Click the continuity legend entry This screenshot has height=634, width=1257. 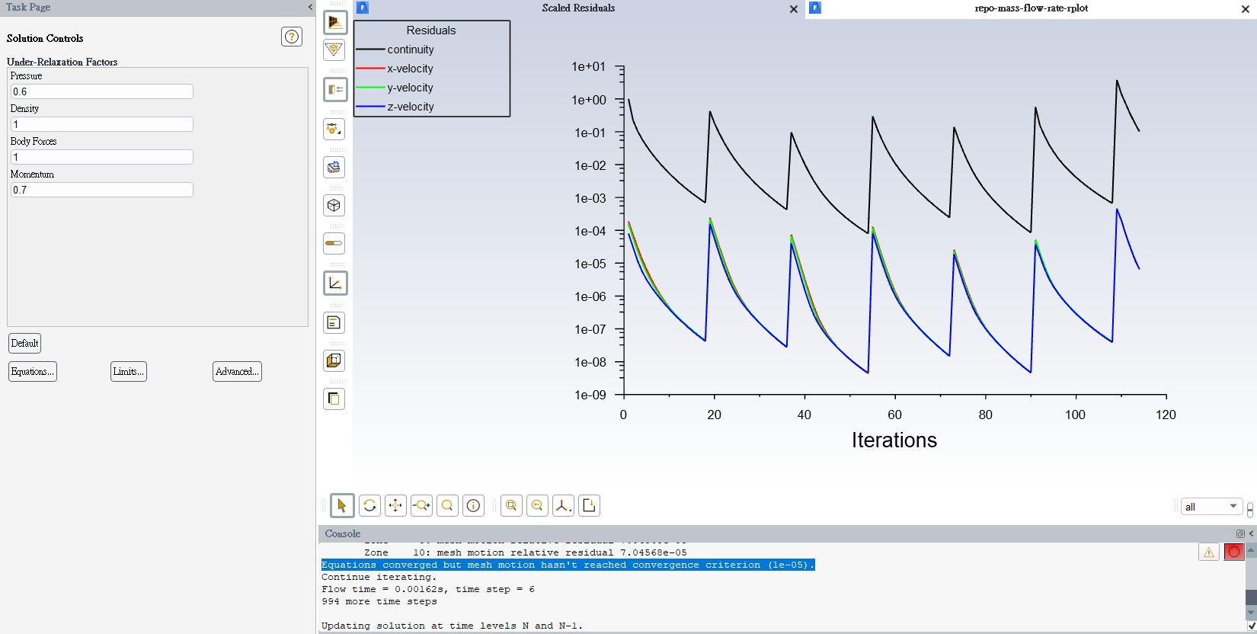[395, 50]
